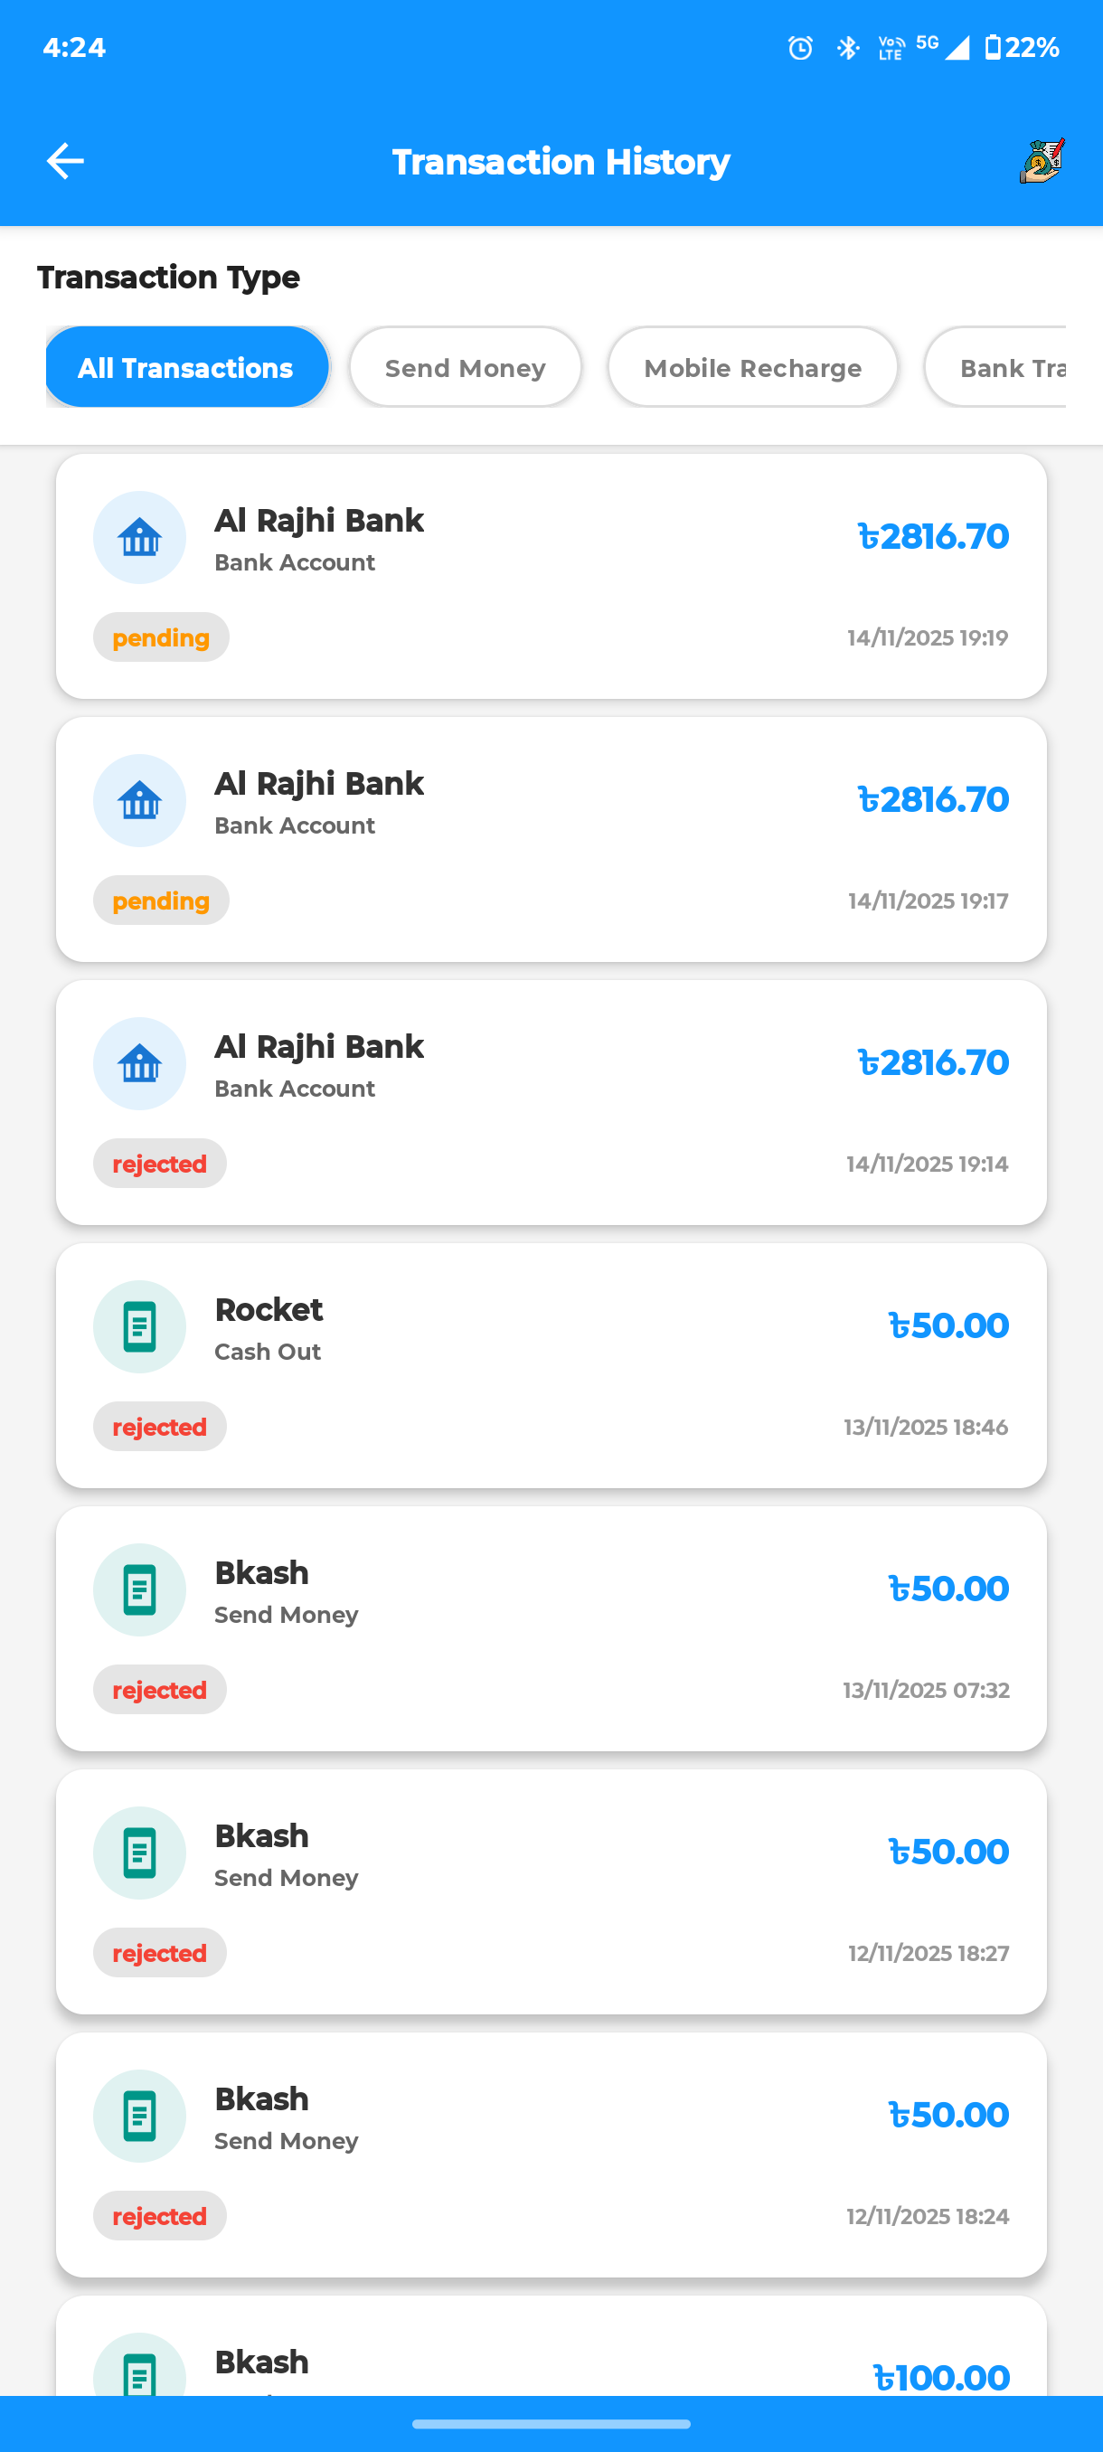This screenshot has height=2452, width=1103.
Task: Switch to Mobile Recharge filter
Action: (x=752, y=367)
